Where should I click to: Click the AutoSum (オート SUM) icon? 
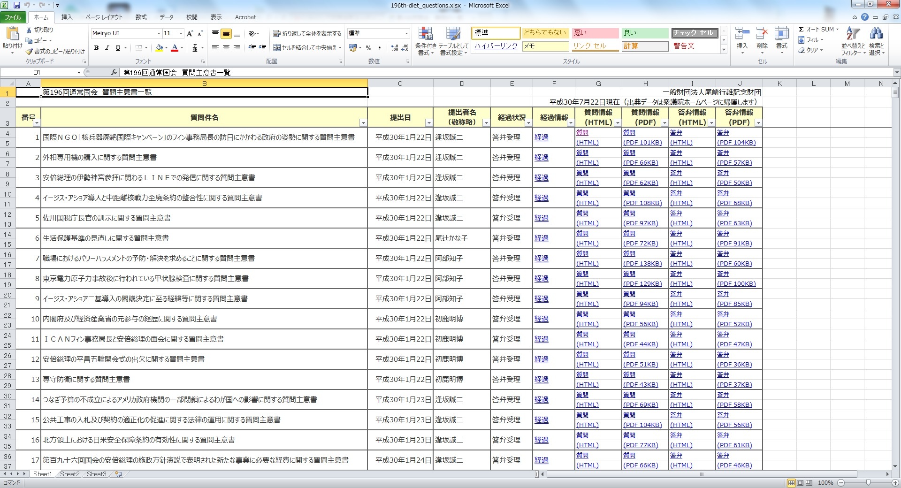(802, 30)
